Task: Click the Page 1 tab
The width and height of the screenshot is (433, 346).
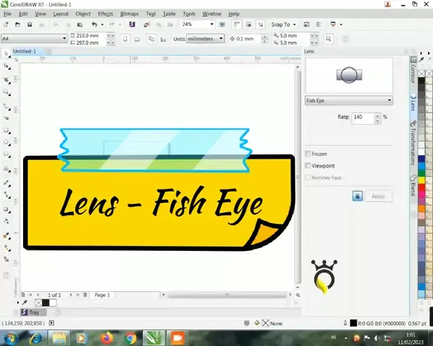Action: (x=102, y=295)
